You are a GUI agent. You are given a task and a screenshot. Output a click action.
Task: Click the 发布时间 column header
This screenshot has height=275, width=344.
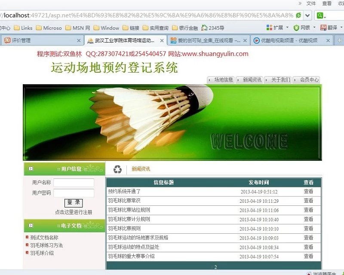coord(259,183)
